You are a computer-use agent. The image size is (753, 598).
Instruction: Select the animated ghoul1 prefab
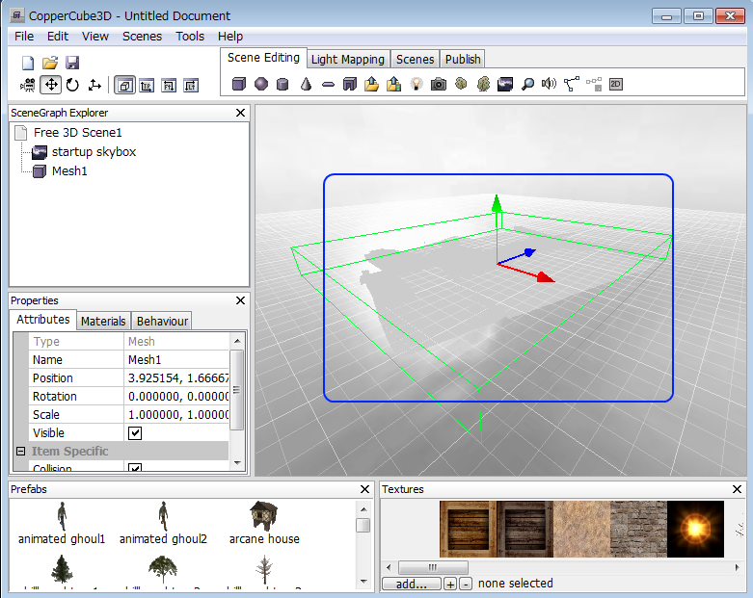tap(62, 523)
